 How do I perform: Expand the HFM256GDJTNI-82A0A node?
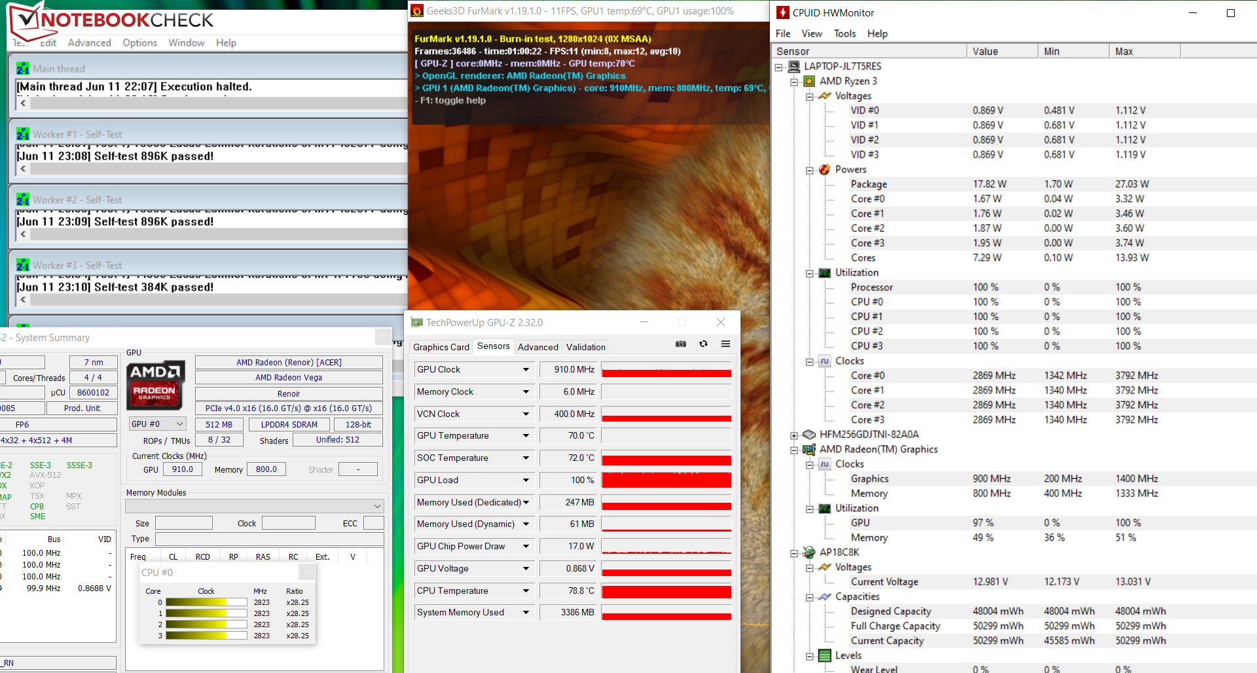pyautogui.click(x=794, y=435)
